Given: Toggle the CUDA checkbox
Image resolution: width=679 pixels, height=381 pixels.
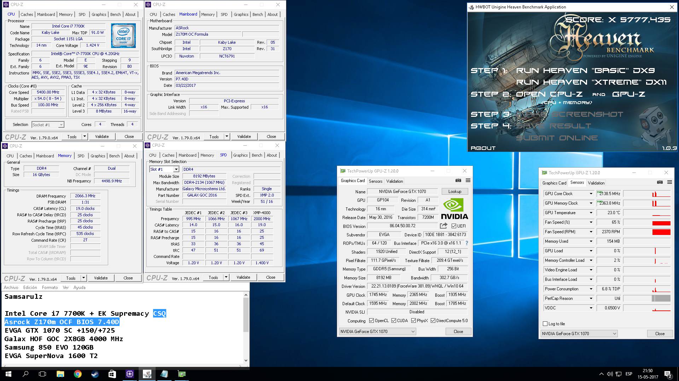Looking at the screenshot, I should pos(394,321).
